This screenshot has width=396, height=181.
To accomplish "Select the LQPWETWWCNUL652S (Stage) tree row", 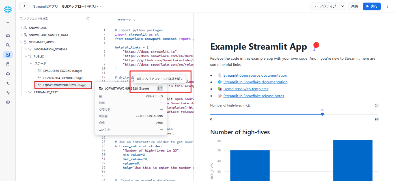I will coord(63,85).
